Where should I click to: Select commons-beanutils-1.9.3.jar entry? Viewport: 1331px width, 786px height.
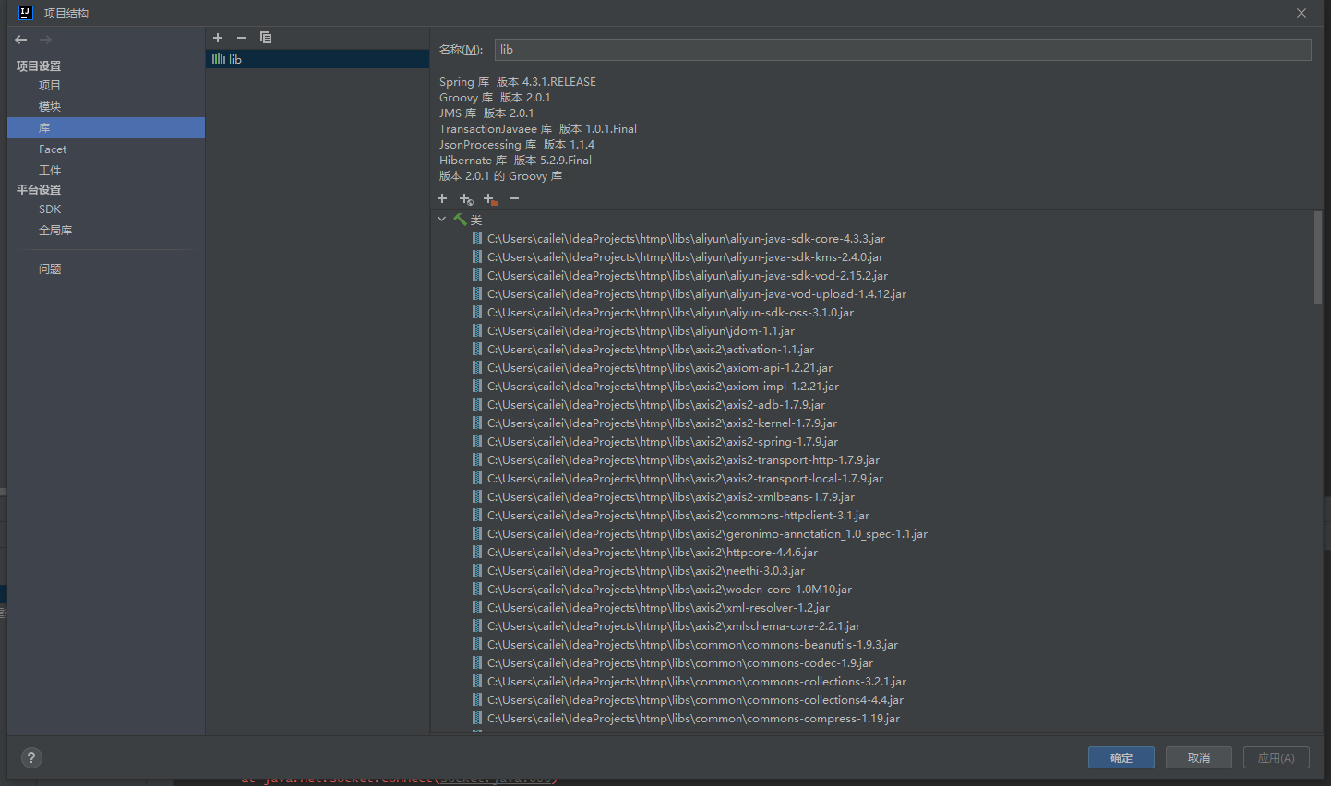pyautogui.click(x=692, y=644)
